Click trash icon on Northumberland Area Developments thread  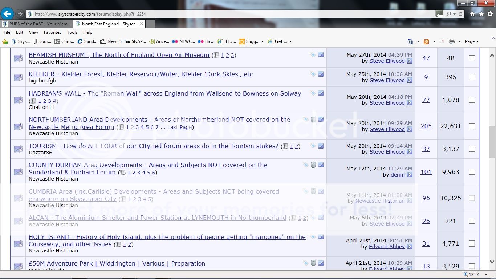313,120
